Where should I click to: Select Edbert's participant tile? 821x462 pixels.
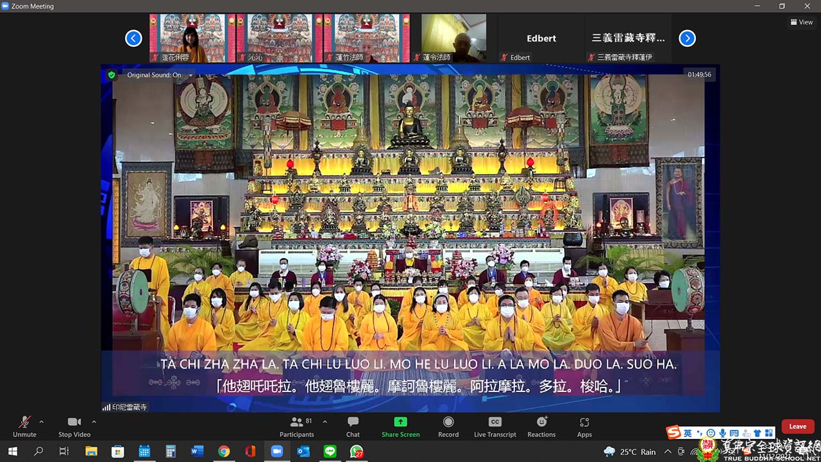click(541, 38)
